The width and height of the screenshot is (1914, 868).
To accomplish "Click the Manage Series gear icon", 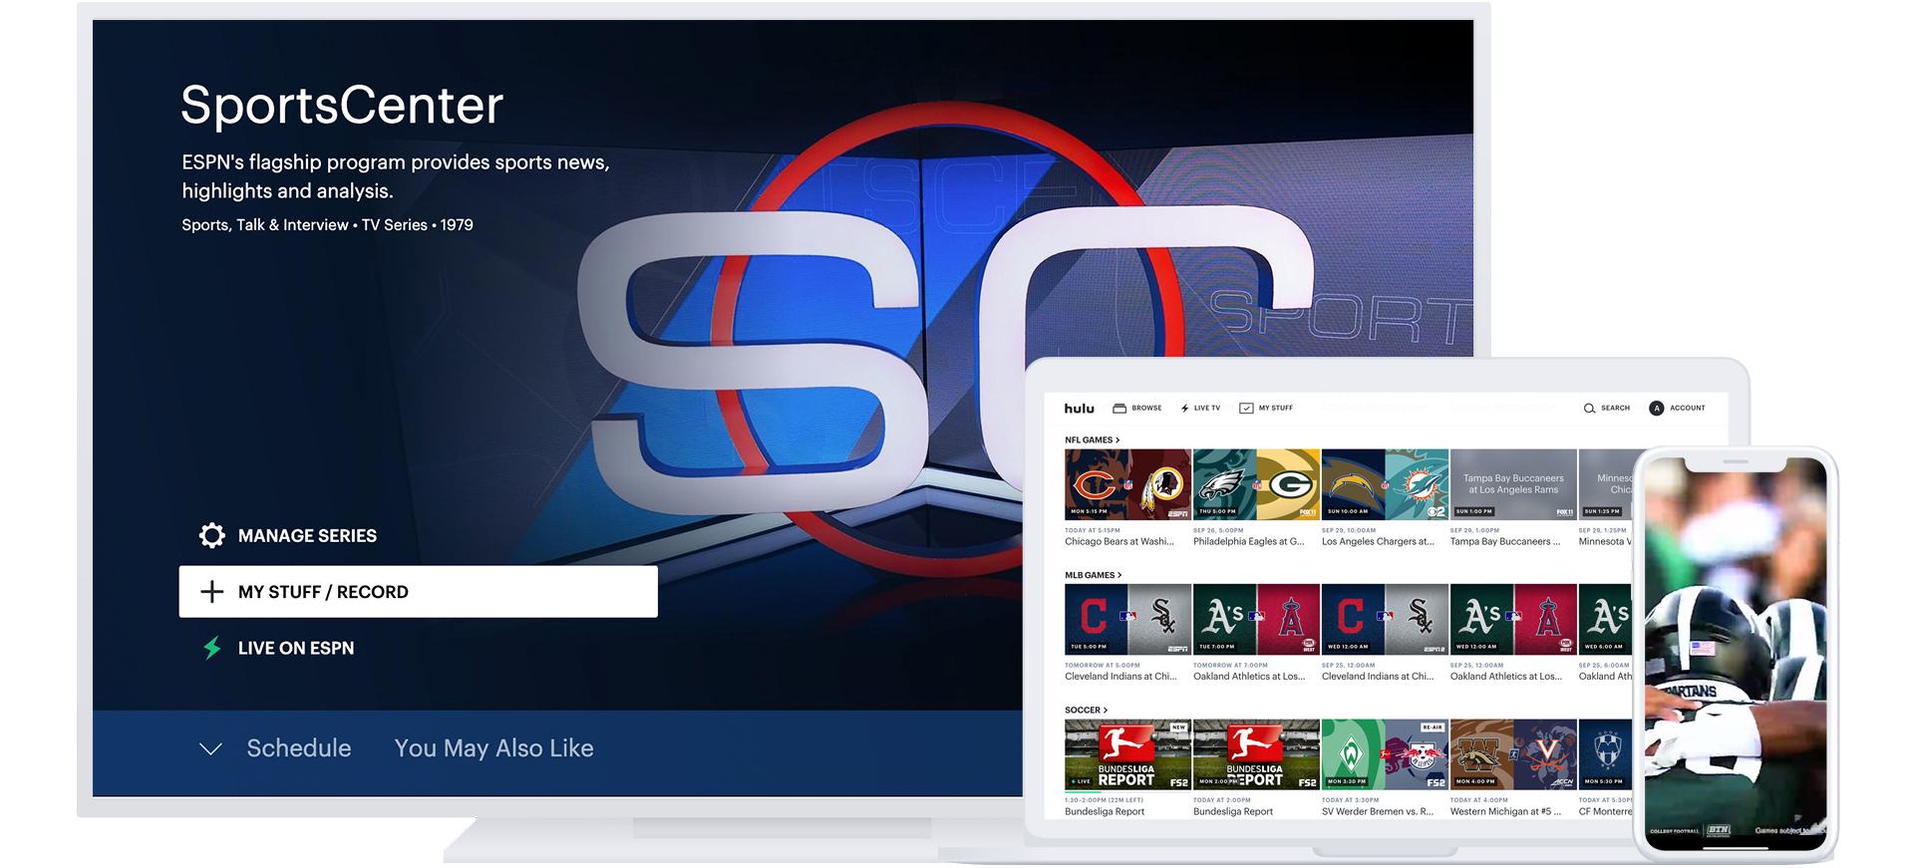I will [x=211, y=536].
